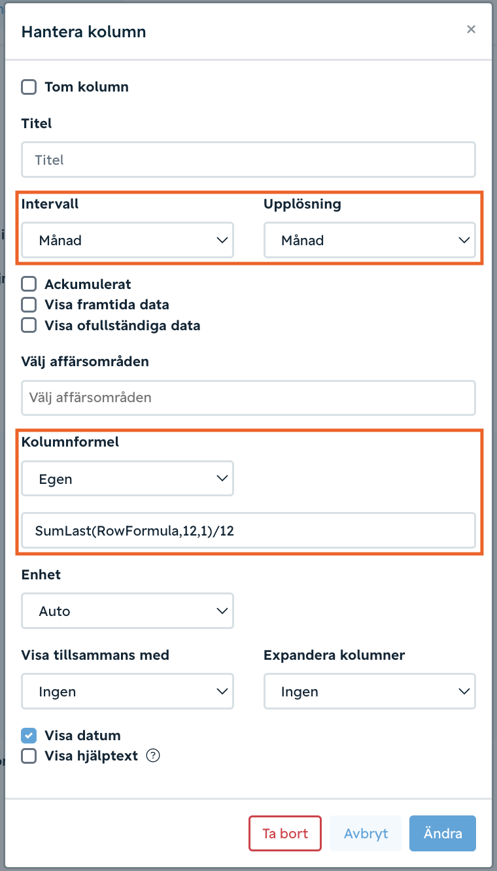Expand Visa tillsammans med dropdown
This screenshot has height=871, width=497.
click(x=128, y=691)
